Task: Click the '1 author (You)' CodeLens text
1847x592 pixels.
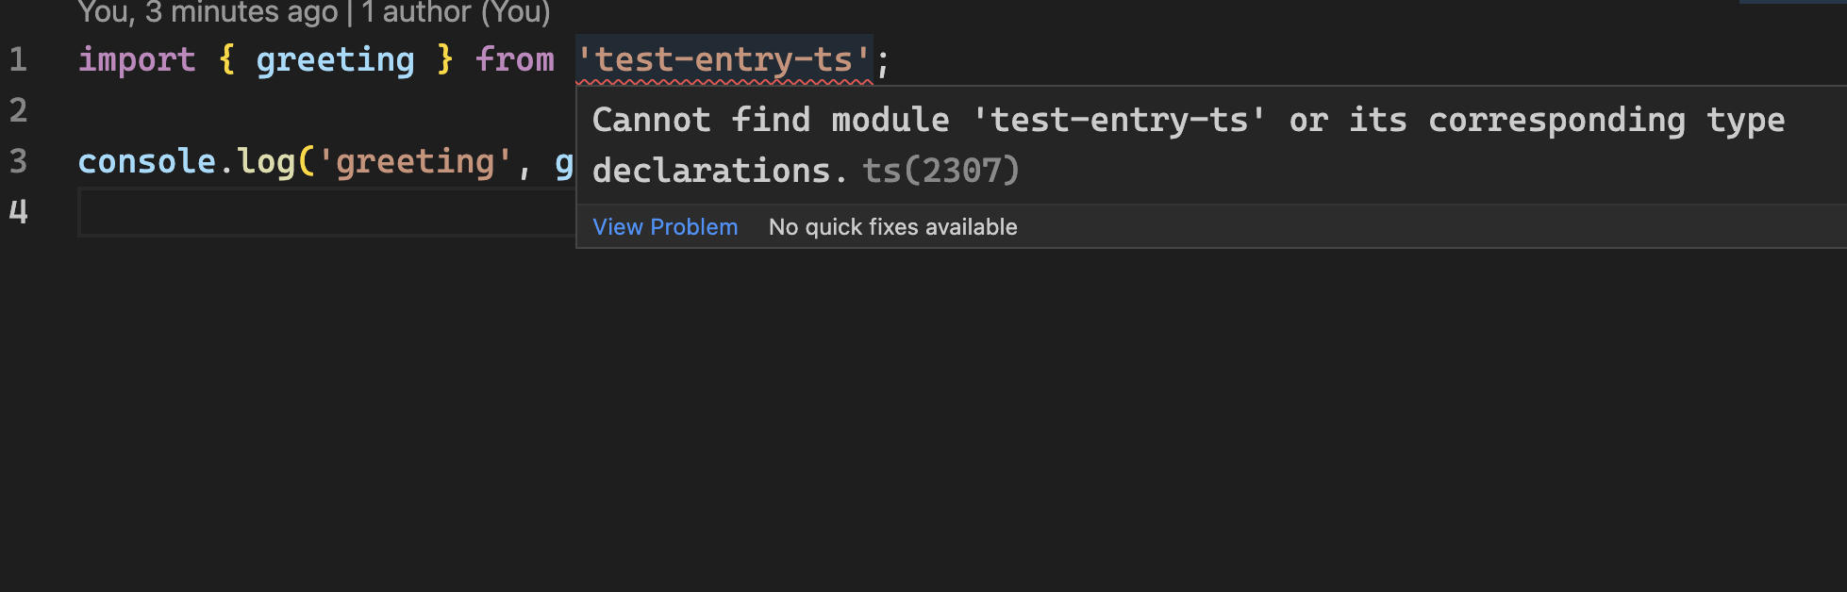Action: click(x=455, y=12)
